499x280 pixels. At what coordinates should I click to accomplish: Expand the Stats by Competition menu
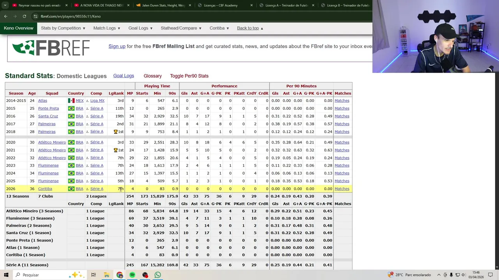point(63,28)
